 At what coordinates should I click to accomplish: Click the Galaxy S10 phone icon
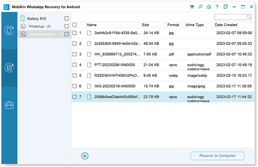pos(22,18)
